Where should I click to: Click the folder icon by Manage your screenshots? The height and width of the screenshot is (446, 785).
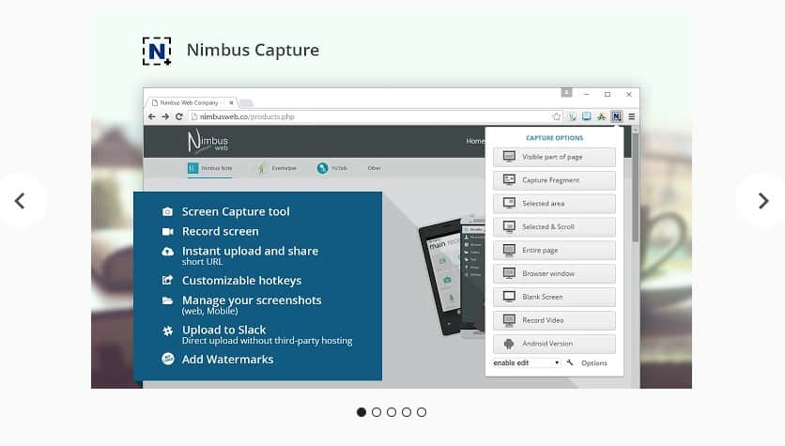168,300
